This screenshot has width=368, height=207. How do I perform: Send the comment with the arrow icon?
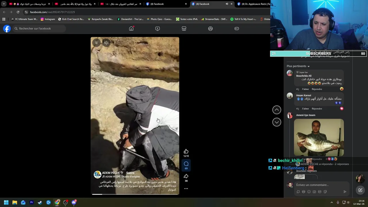(x=345, y=192)
